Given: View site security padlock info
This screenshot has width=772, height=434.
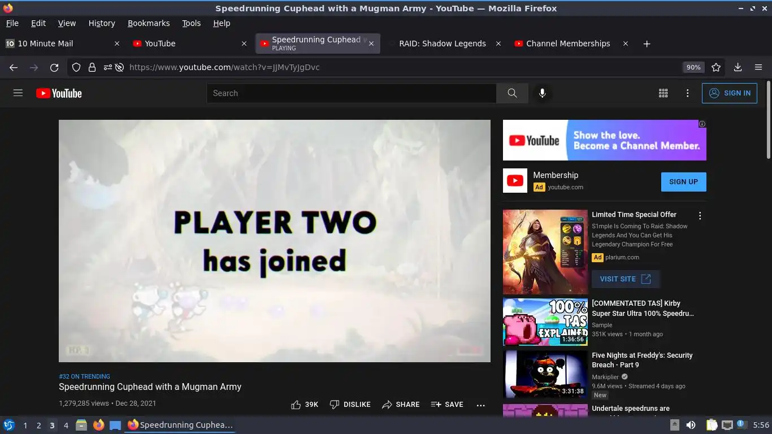Looking at the screenshot, I should click(x=92, y=67).
